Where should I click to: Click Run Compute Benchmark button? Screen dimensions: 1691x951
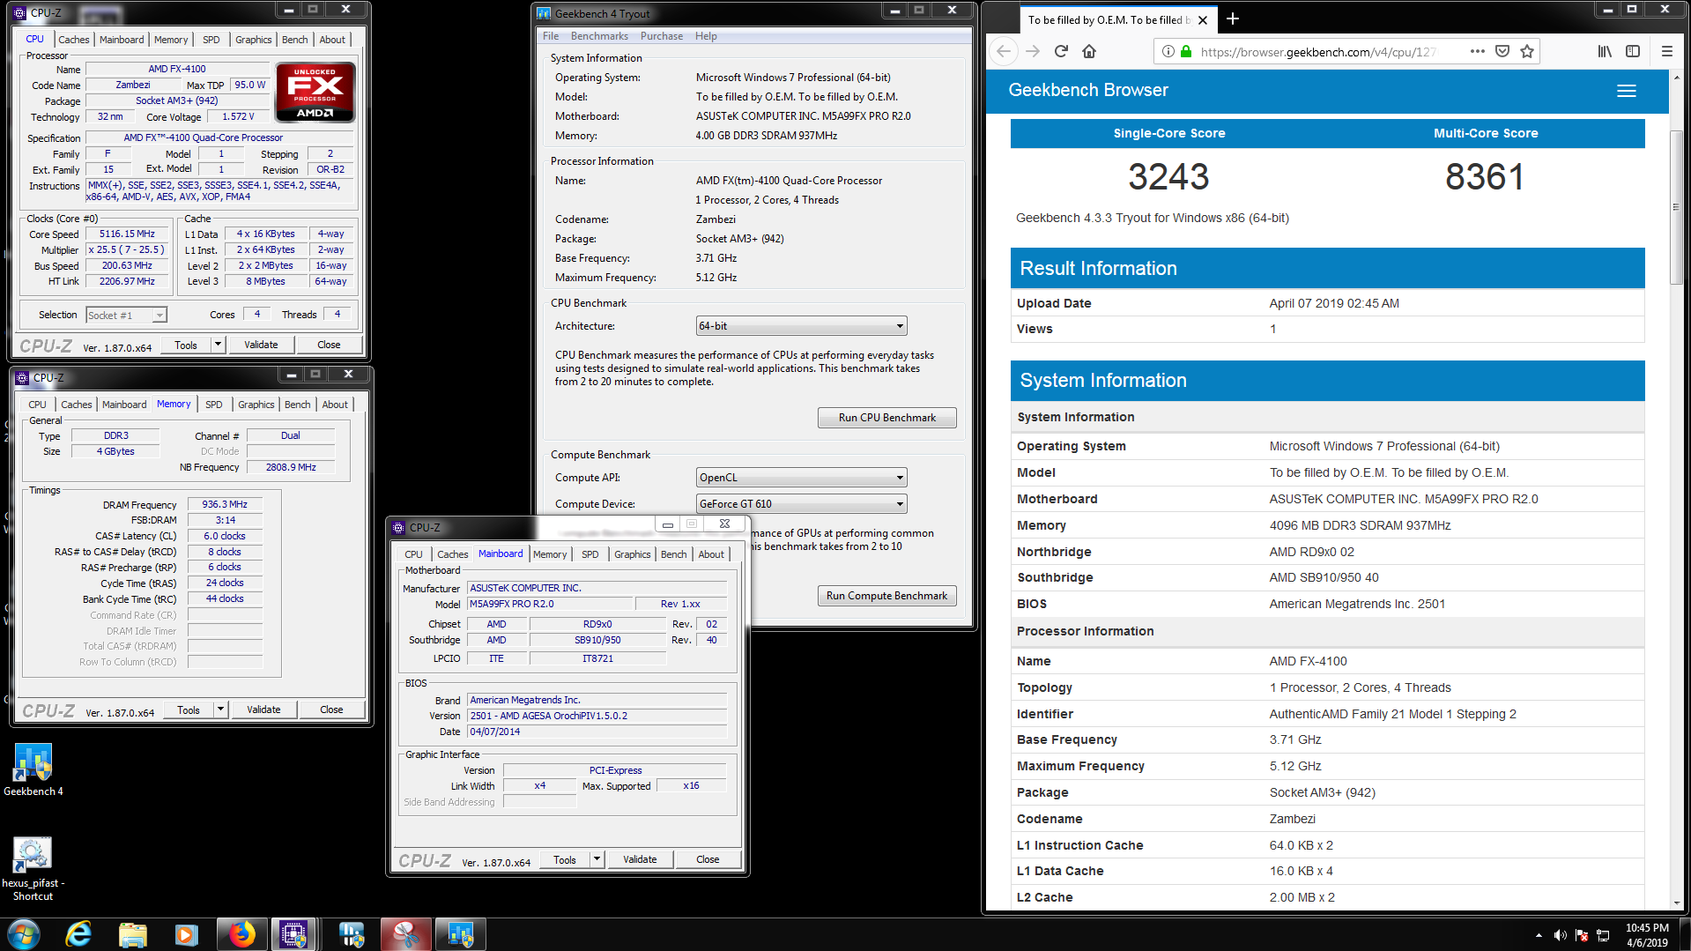click(x=886, y=596)
